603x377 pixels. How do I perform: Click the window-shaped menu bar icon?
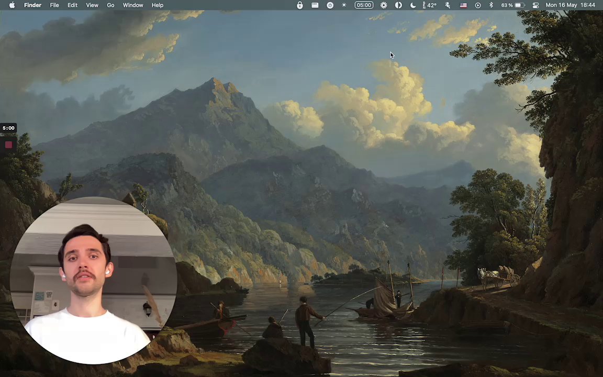(315, 5)
